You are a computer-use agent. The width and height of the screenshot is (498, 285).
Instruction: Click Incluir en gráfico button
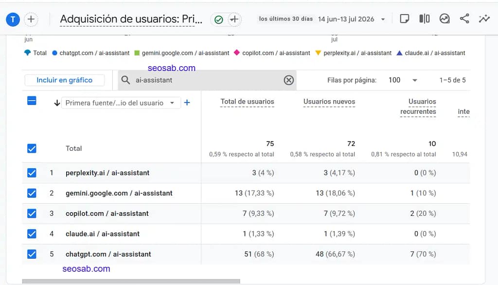pos(65,80)
